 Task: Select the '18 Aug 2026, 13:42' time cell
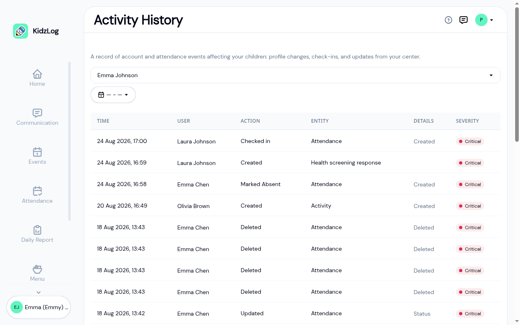(121, 314)
